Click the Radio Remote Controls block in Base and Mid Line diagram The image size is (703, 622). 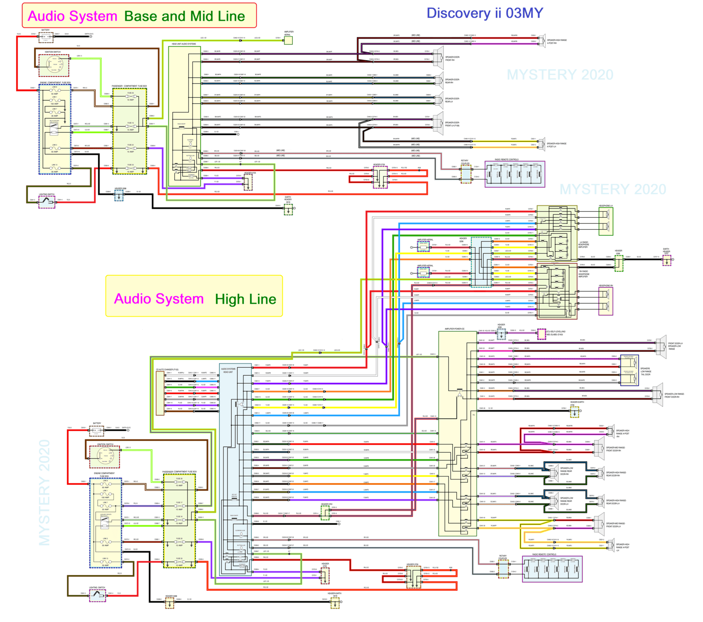click(515, 174)
